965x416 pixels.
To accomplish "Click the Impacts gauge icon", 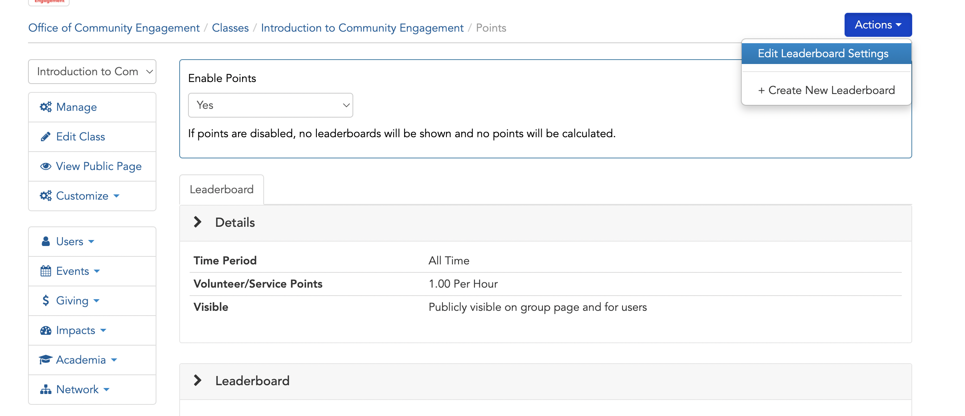I will [x=46, y=330].
